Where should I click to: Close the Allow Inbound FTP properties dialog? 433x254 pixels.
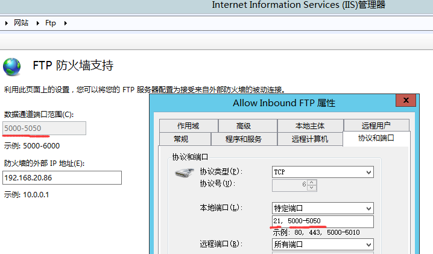(x=406, y=100)
